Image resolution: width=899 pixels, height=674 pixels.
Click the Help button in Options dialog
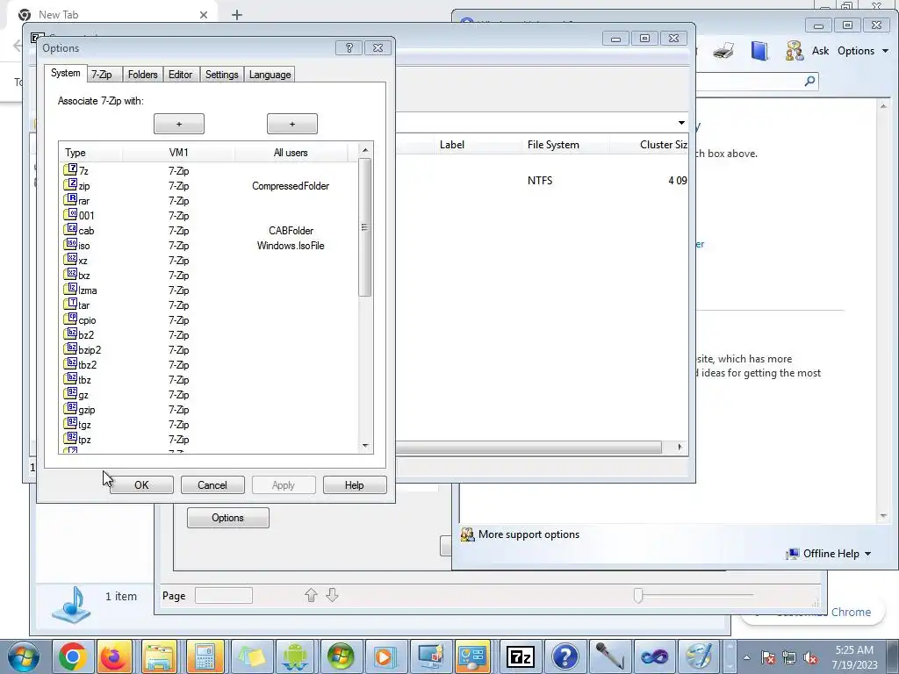355,484
